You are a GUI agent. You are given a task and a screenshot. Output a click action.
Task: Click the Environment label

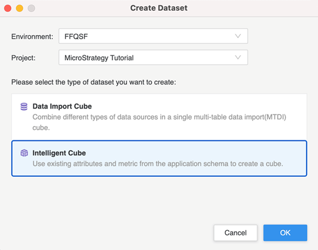coord(32,37)
